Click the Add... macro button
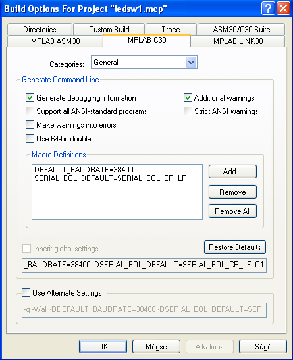The height and width of the screenshot is (360, 293). pyautogui.click(x=232, y=172)
